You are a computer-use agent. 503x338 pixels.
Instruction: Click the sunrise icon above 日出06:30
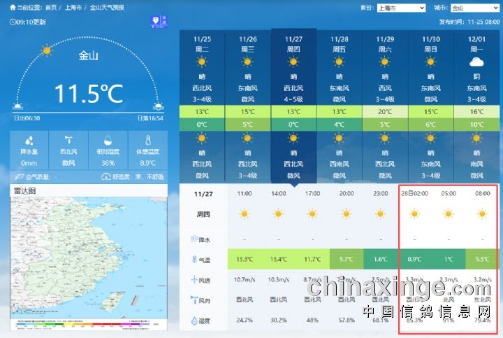tap(18, 107)
